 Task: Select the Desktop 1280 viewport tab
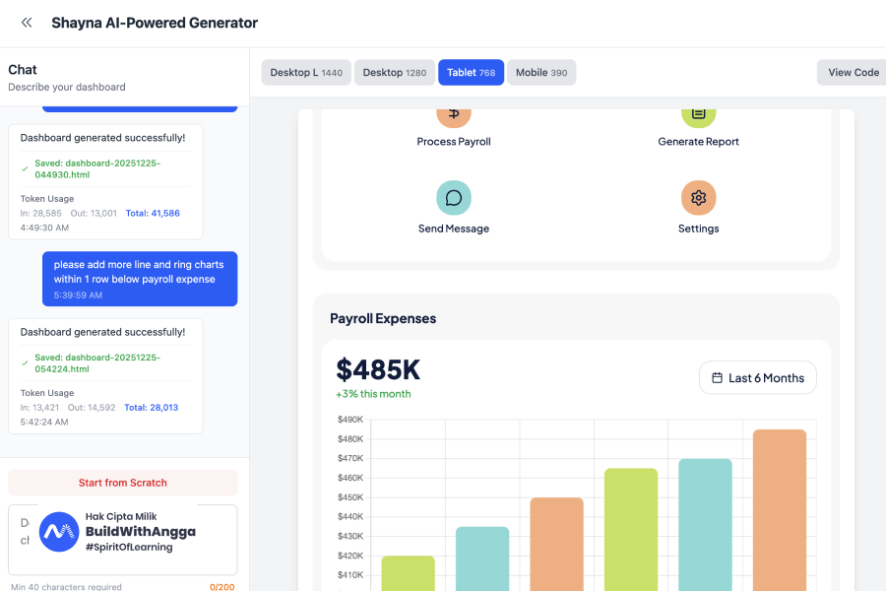[395, 73]
